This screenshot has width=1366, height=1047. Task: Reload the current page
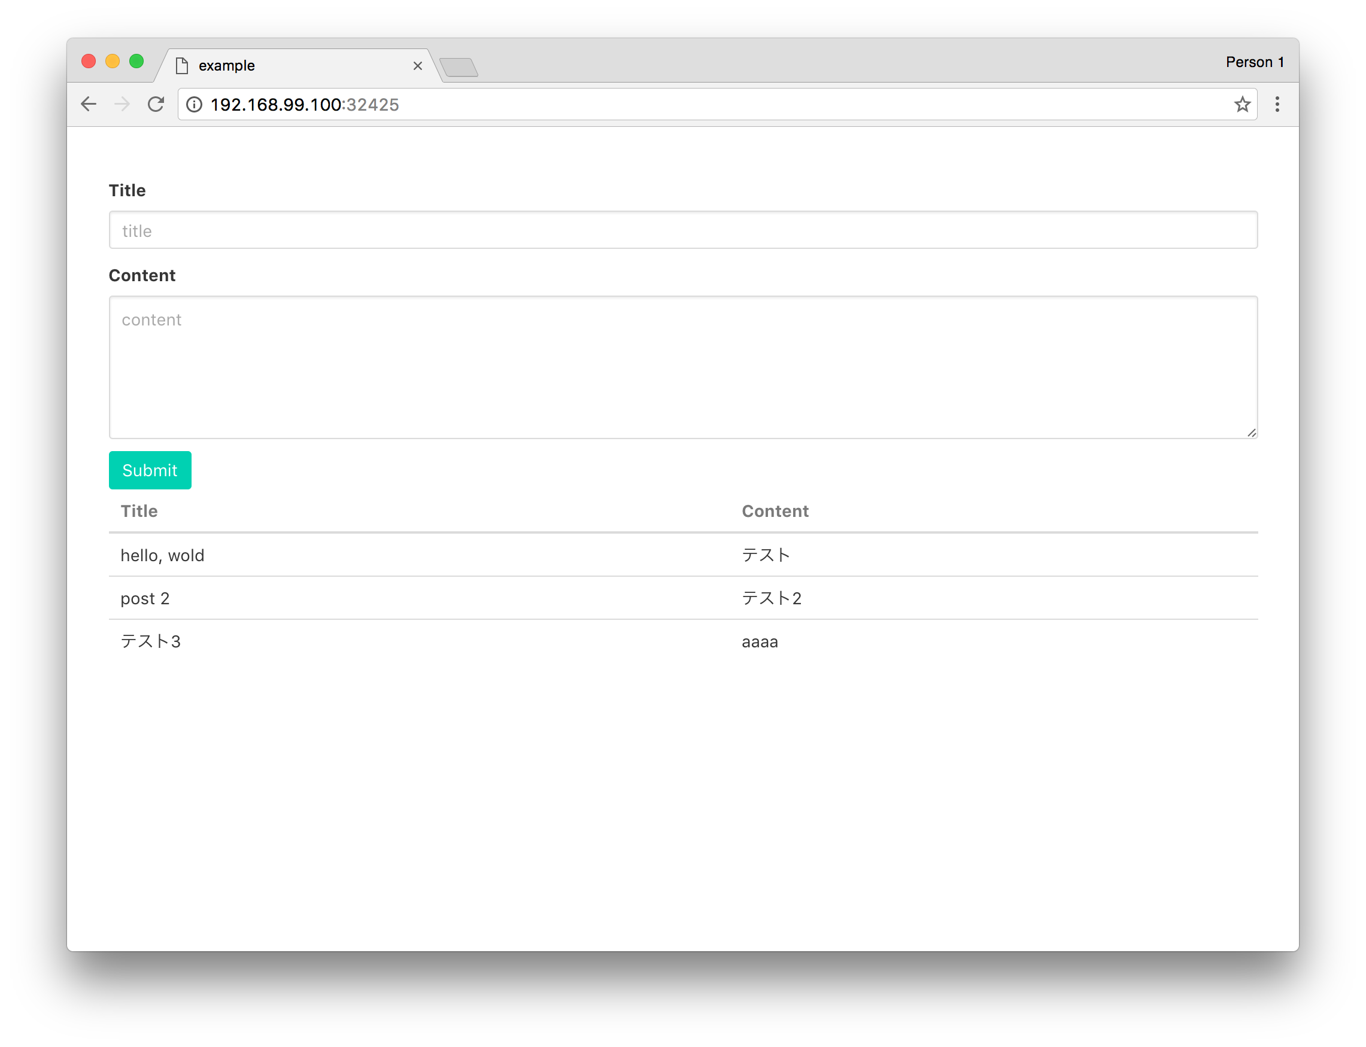click(x=156, y=104)
